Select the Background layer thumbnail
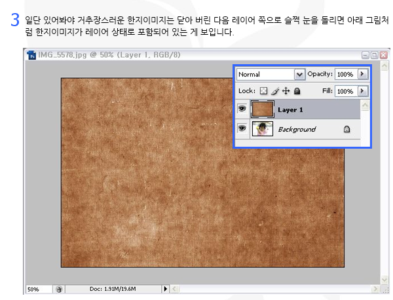The width and height of the screenshot is (393, 300). point(263,128)
